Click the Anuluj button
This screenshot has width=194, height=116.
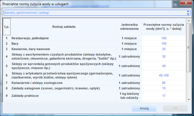[144, 108]
